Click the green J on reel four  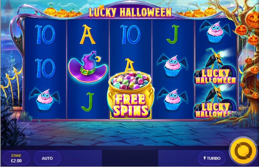click(x=173, y=34)
